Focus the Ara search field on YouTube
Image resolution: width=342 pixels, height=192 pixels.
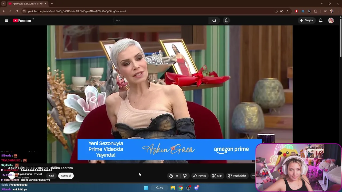[161, 21]
